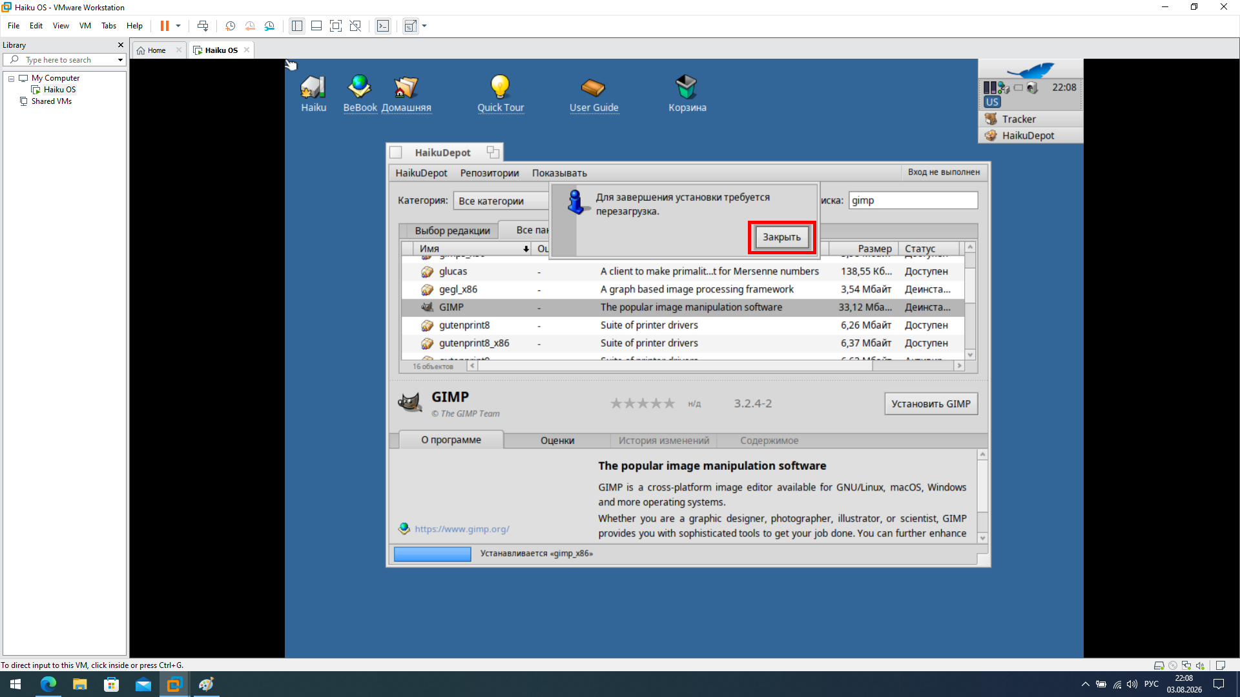The width and height of the screenshot is (1240, 697).
Task: Select the gegl_x86 package row
Action: point(683,290)
